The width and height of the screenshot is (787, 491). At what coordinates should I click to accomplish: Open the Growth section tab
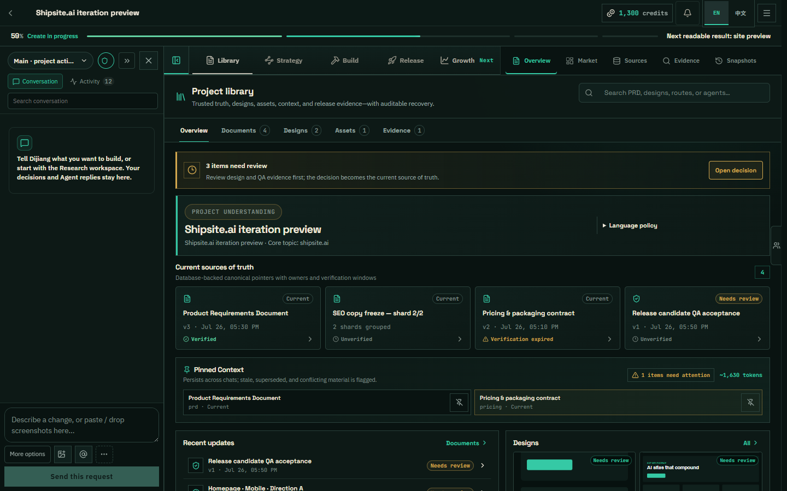pos(467,61)
